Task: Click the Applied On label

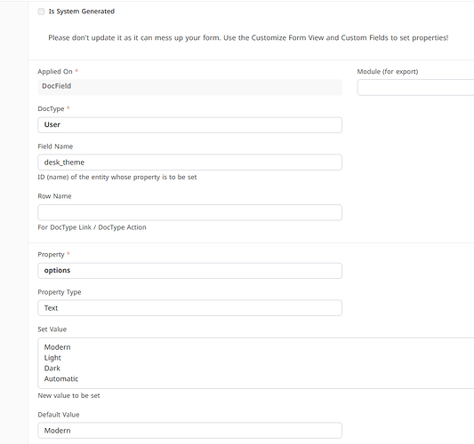Action: pos(55,72)
